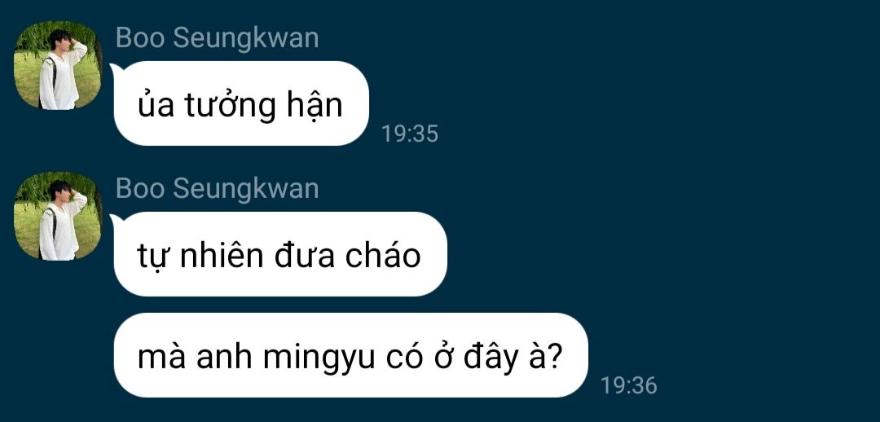Click the word "mingyu" in the last message
The width and height of the screenshot is (880, 422).
click(x=319, y=359)
